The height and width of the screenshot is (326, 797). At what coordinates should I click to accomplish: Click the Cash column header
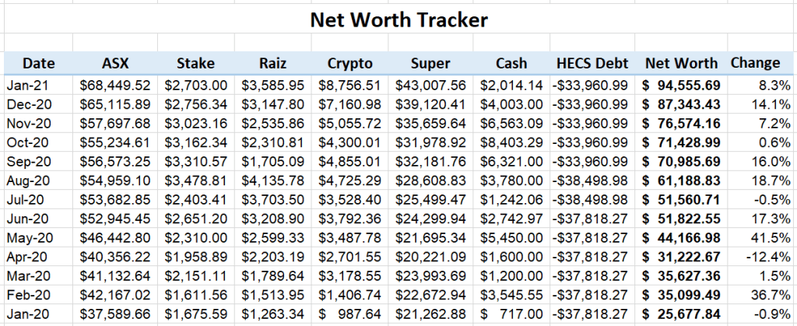coord(509,63)
